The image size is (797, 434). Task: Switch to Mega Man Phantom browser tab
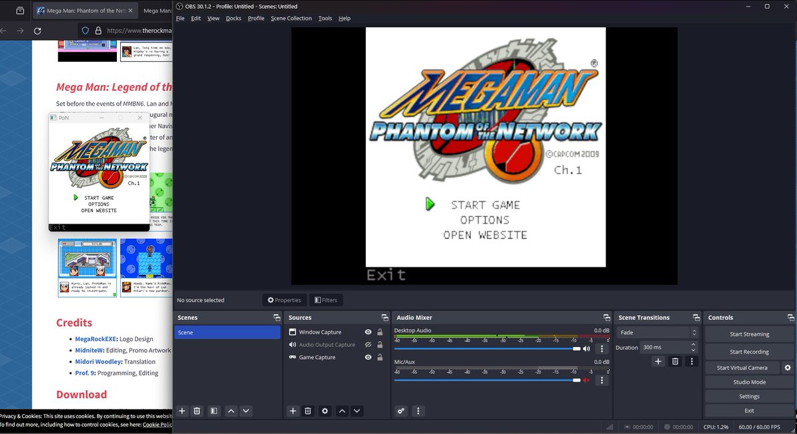pos(84,11)
